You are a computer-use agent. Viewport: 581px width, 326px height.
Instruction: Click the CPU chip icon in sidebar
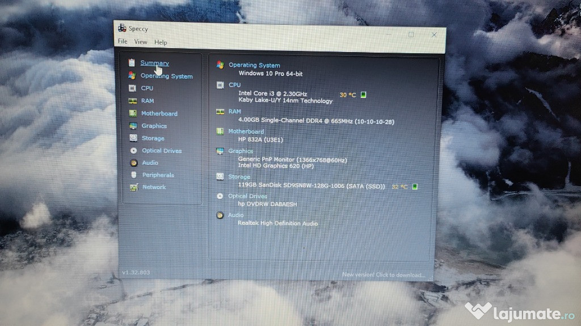[x=132, y=88]
